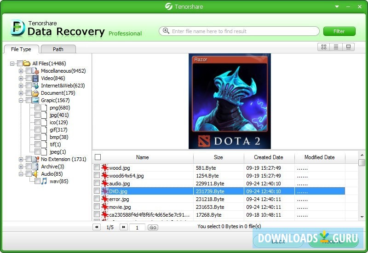Check the ico(129) checkbox
This screenshot has height=253, width=368.
[x=37, y=122]
